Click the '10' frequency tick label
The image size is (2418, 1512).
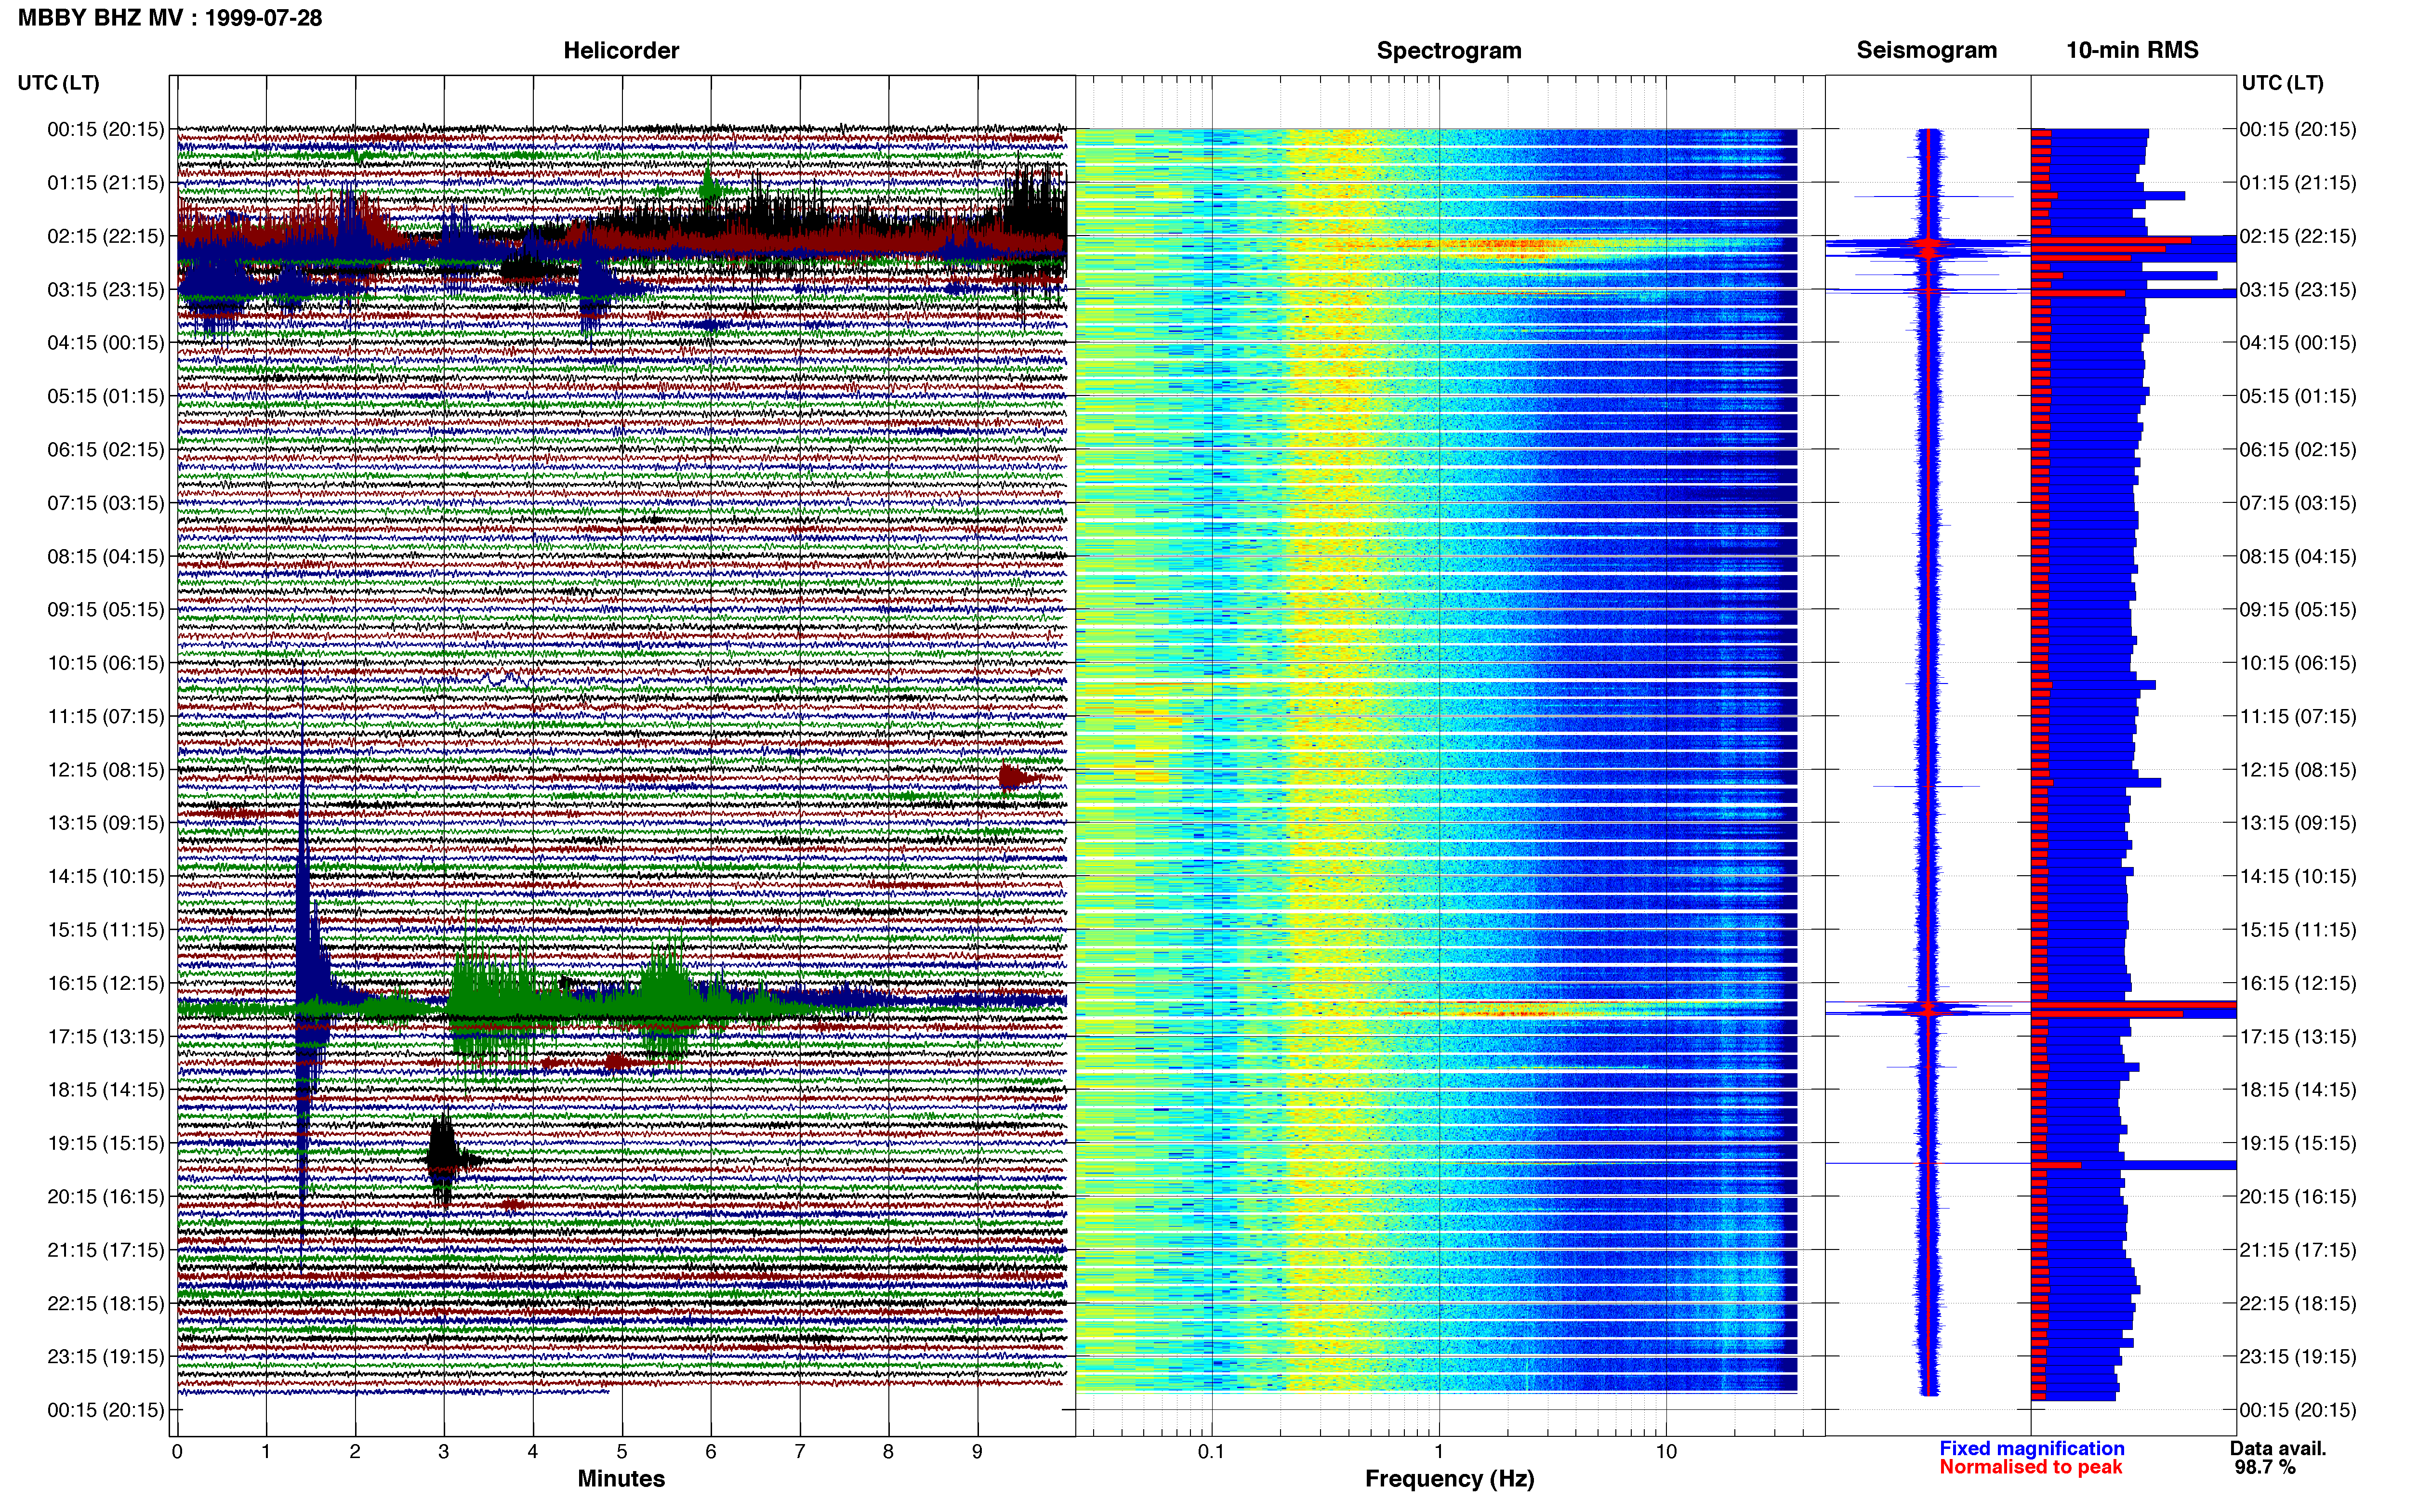1665,1451
